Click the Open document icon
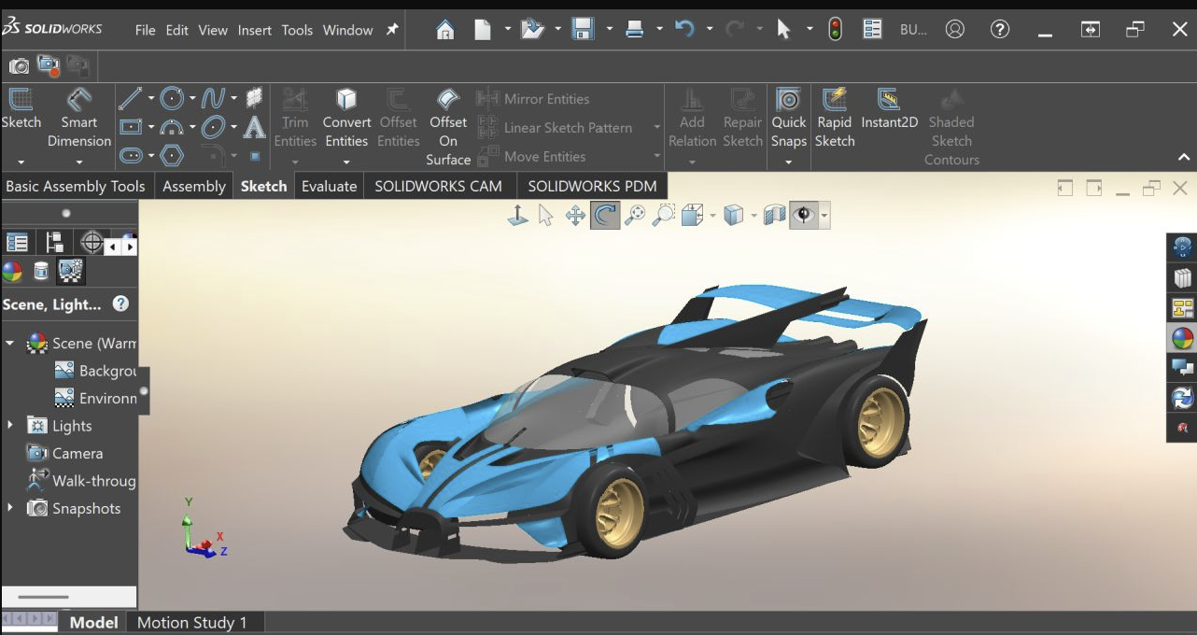The height and width of the screenshot is (635, 1197). tap(532, 30)
